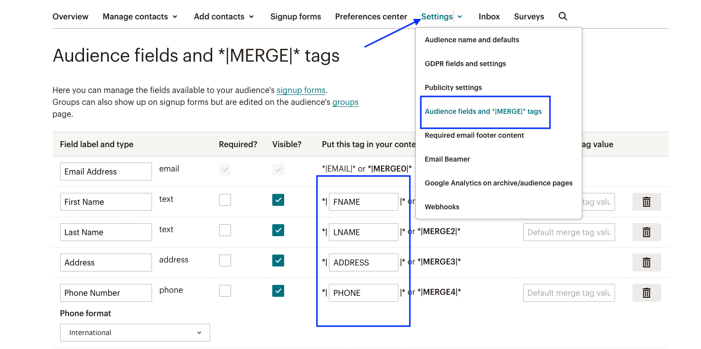
Task: Toggle Required checkbox for First Name
Action: [225, 200]
